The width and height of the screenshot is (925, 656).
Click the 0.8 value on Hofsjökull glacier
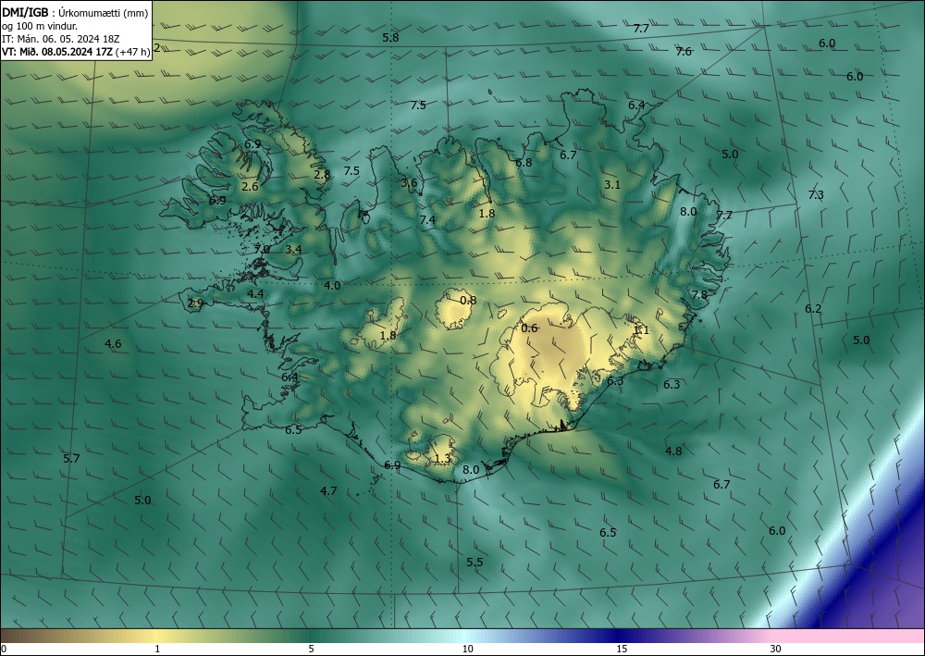[x=468, y=301]
